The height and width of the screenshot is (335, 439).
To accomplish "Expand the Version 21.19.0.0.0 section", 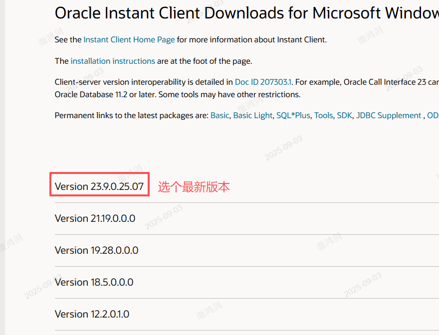I will [95, 218].
